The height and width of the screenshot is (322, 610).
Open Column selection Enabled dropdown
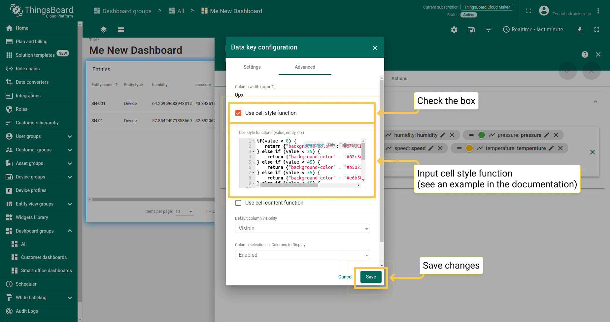302,255
